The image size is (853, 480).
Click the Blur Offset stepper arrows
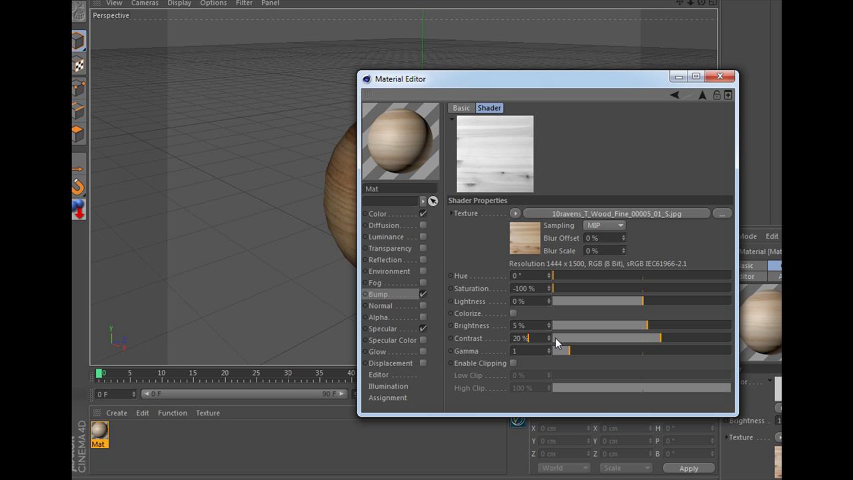pyautogui.click(x=623, y=238)
